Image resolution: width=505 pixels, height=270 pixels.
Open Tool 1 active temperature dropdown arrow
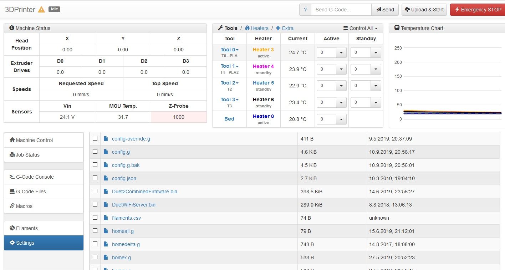pyautogui.click(x=341, y=69)
